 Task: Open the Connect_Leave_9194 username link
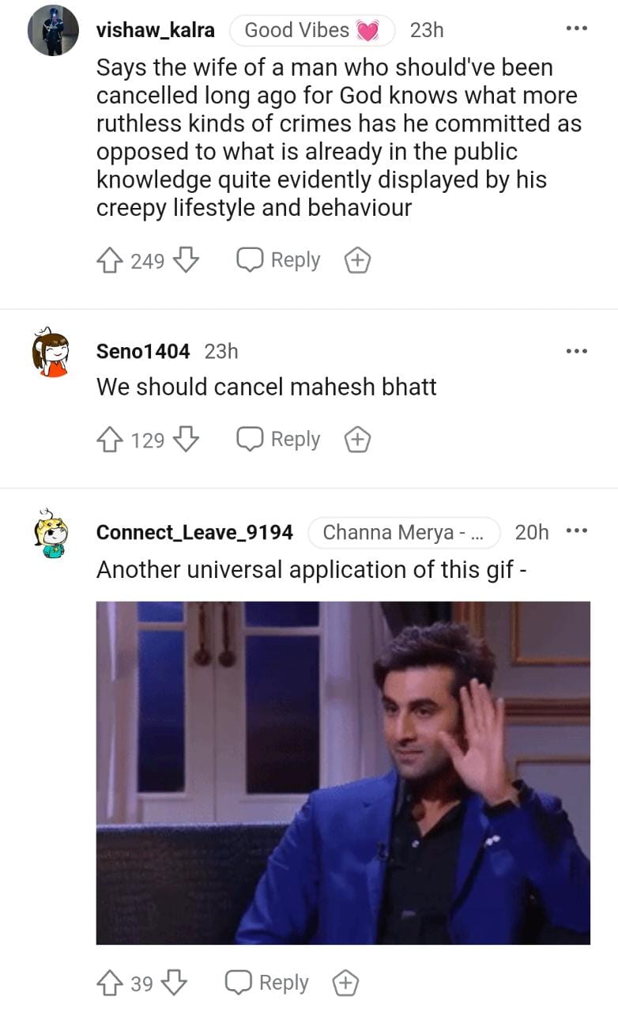194,532
